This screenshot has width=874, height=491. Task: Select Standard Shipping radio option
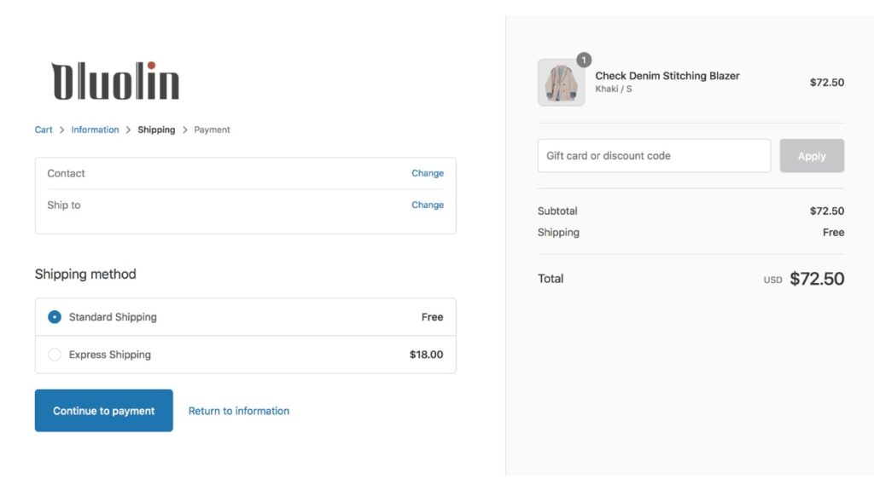(x=55, y=317)
